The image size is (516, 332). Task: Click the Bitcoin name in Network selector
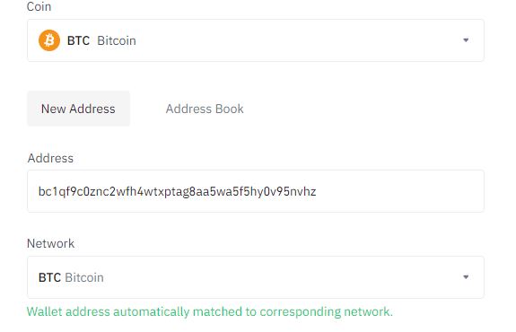click(84, 277)
